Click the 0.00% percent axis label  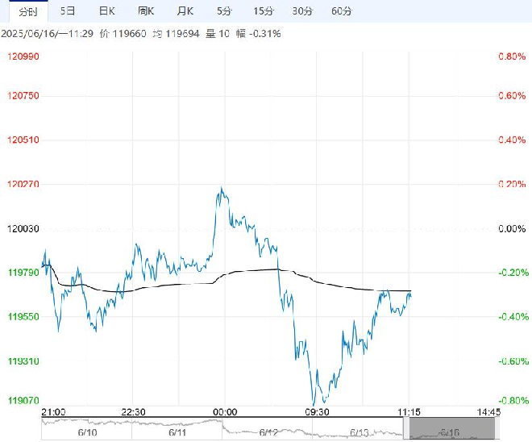[512, 229]
